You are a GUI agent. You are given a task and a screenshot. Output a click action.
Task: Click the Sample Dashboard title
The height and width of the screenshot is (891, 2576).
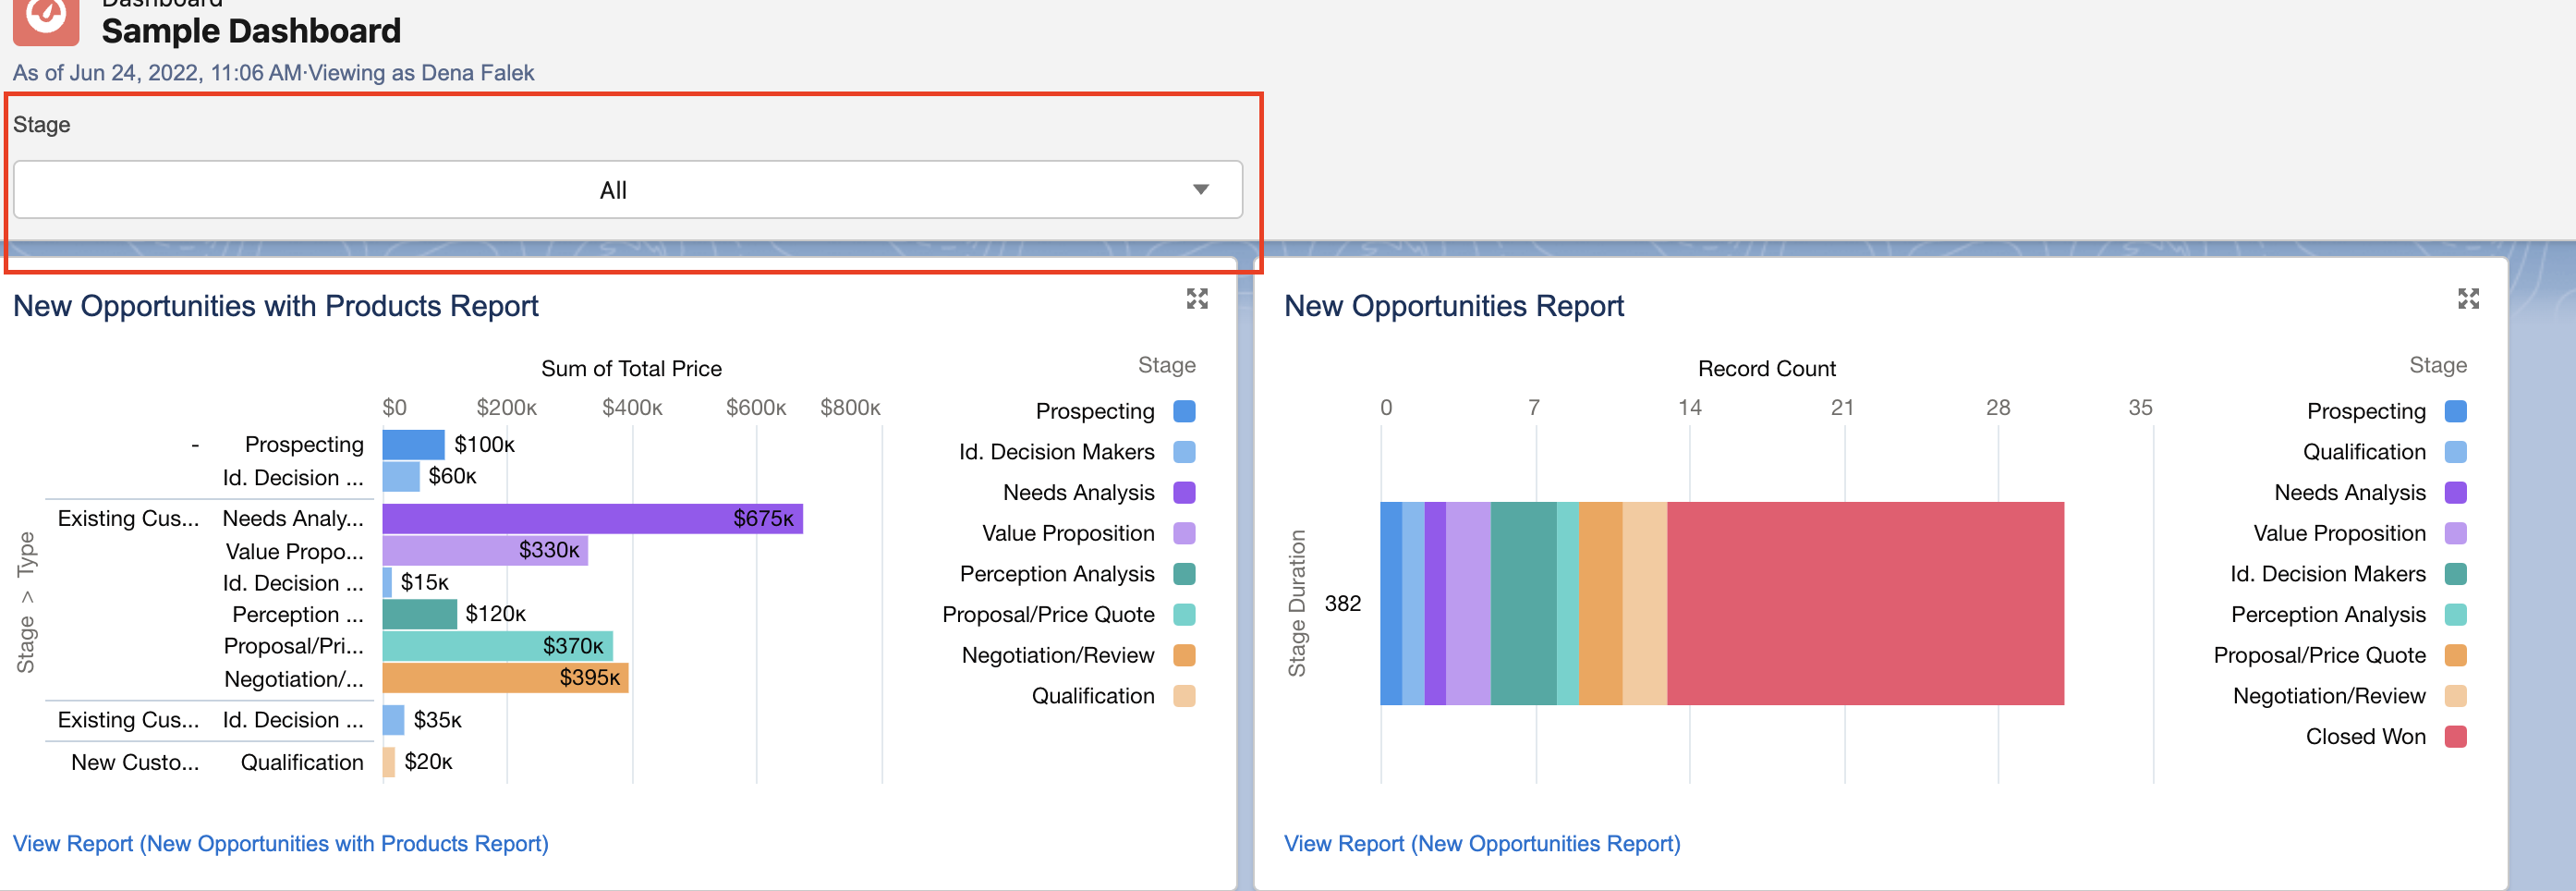(x=250, y=30)
